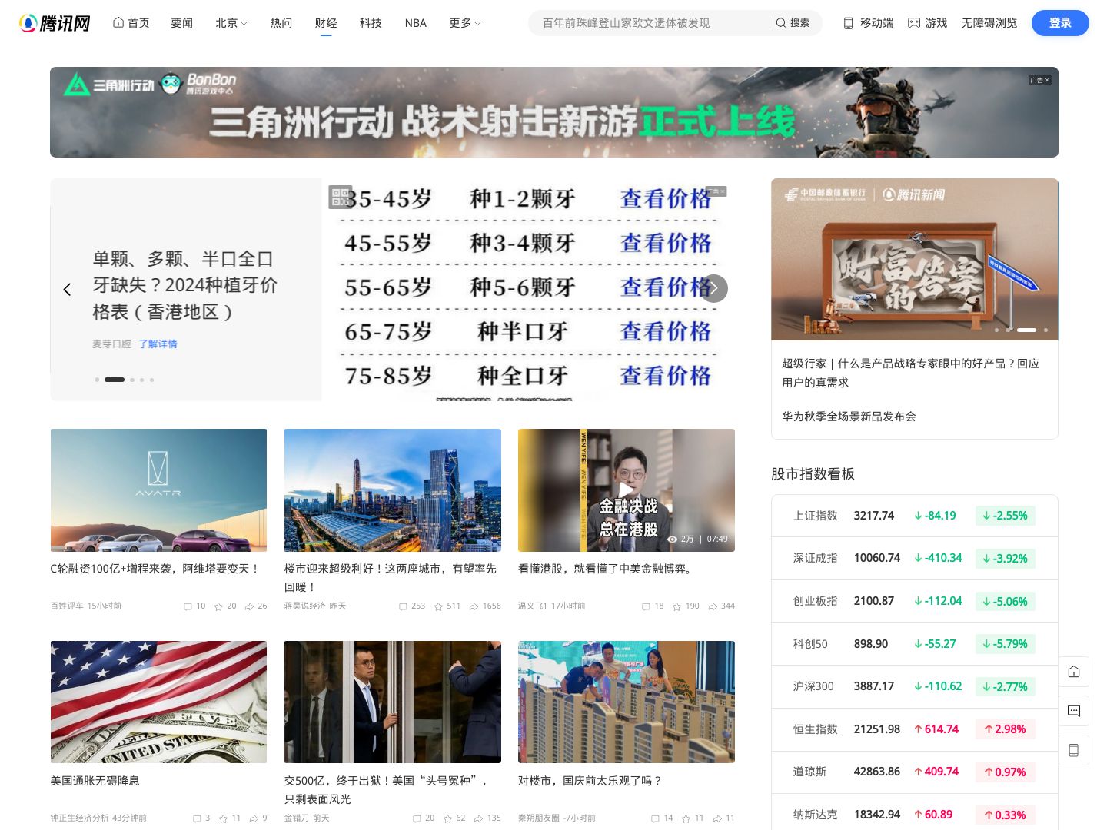Open the NBA navigation item
Screen dimensions: 1107x830
(416, 23)
